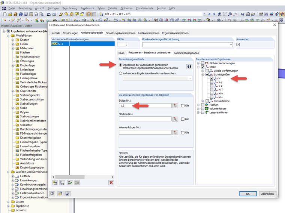Toggle table panel icon in toolbar

pos(94,14)
